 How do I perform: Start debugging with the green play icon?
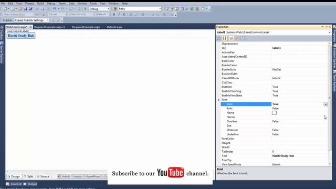pos(85,9)
